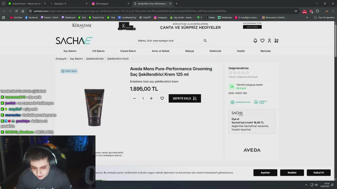The height and width of the screenshot is (189, 337).
Task: Open Şekillendiriciler breadcrumb link
Action: [x=95, y=59]
